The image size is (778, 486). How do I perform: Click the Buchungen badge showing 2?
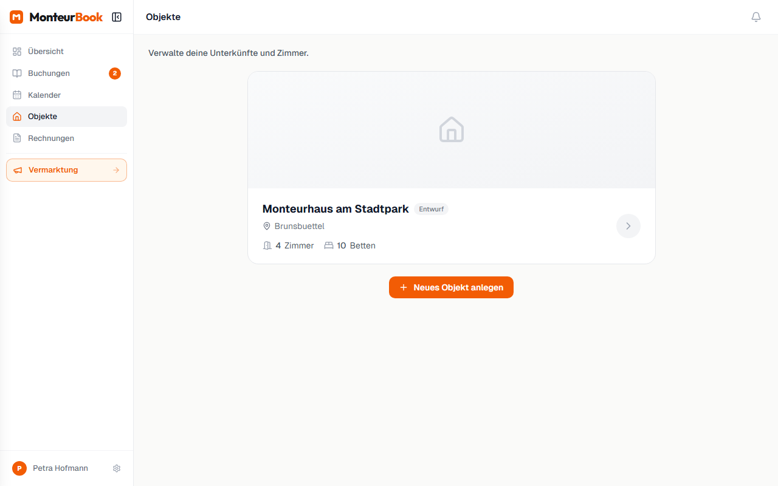tap(115, 74)
